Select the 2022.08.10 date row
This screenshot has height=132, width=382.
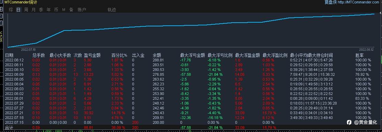14,70
